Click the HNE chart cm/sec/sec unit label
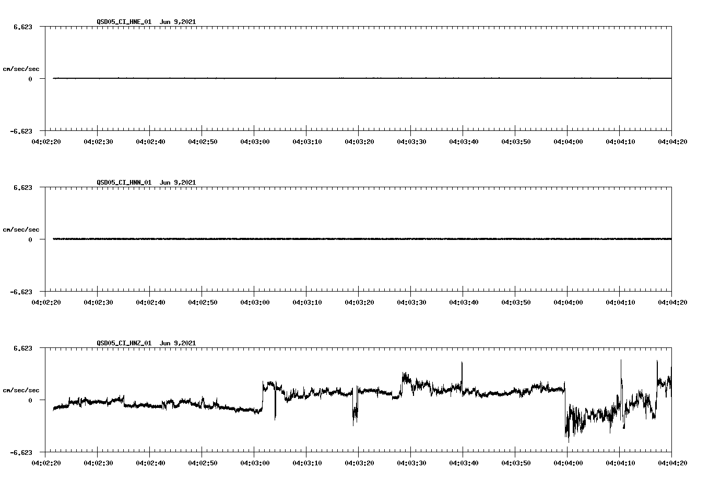 pos(21,69)
